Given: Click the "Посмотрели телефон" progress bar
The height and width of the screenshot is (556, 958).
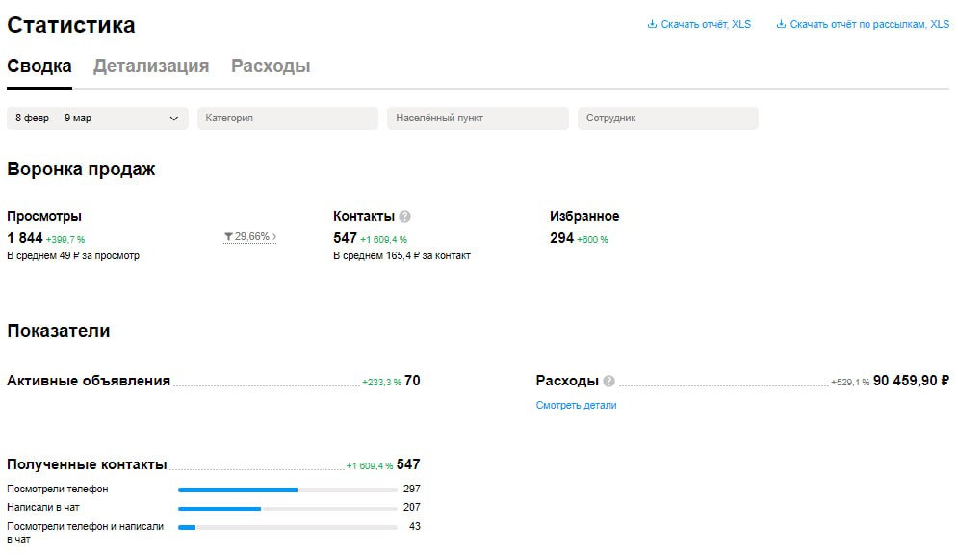Looking at the screenshot, I should click(x=287, y=490).
